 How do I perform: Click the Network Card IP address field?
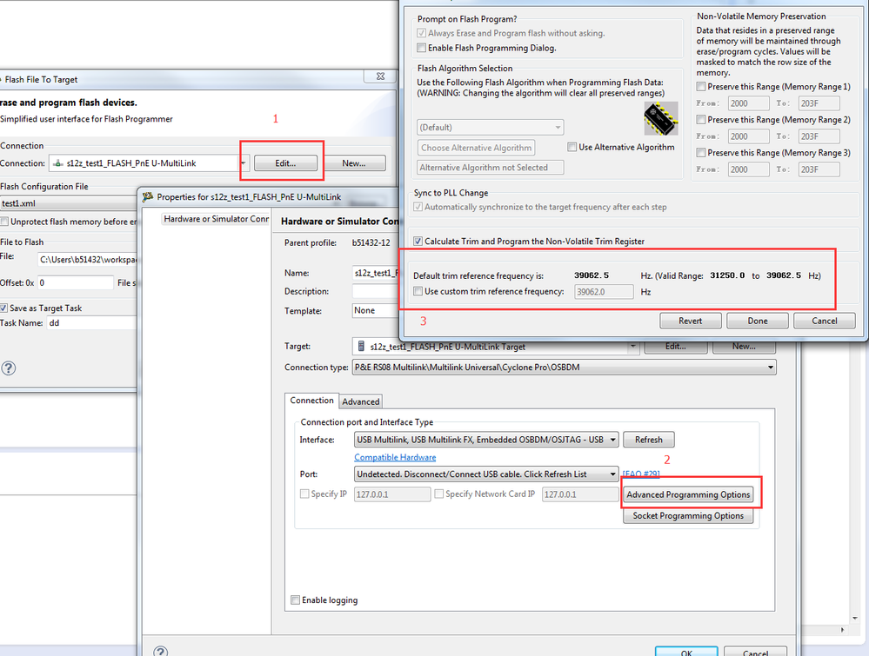point(579,494)
